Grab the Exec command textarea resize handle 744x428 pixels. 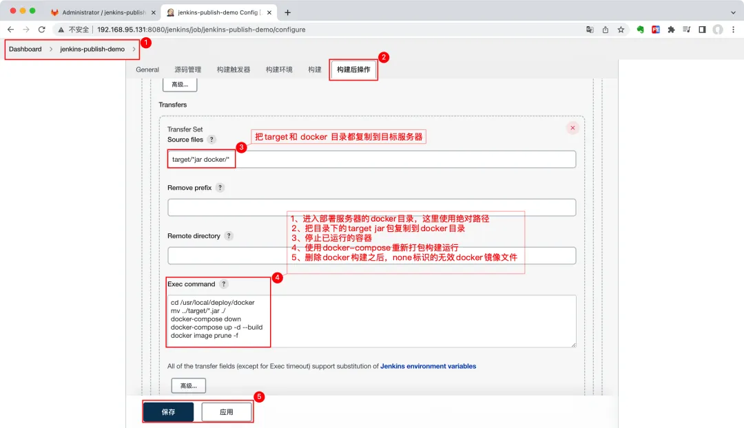click(573, 345)
